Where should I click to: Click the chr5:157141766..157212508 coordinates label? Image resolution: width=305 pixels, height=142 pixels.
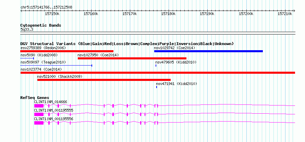click(x=46, y=8)
